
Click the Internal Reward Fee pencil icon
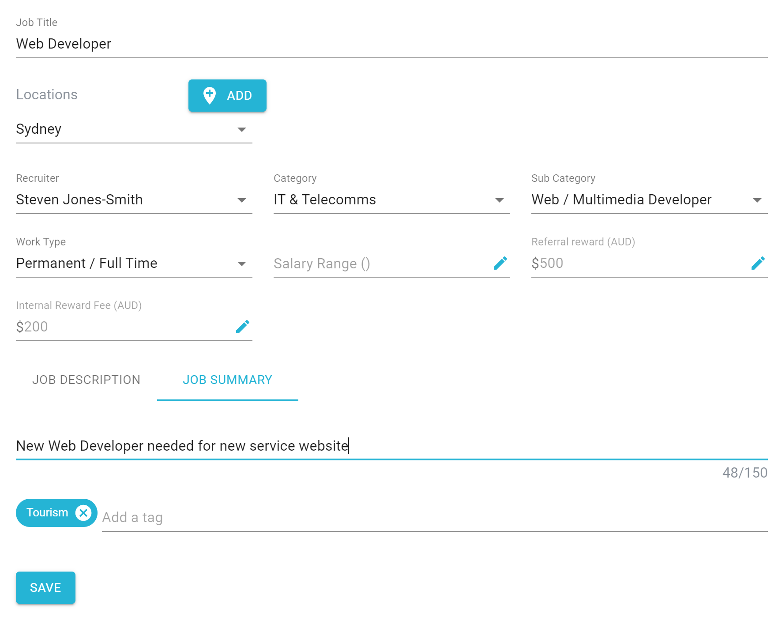[x=242, y=327]
